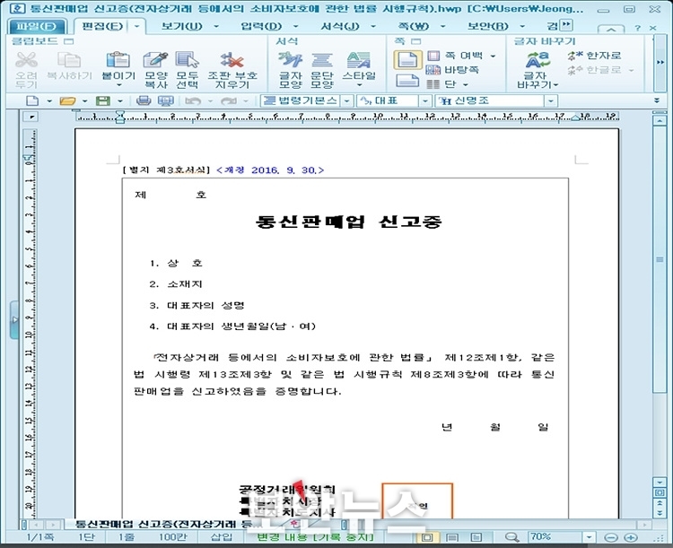Click the Undo arrow icon
Screen dimensions: 673x548
click(193, 100)
